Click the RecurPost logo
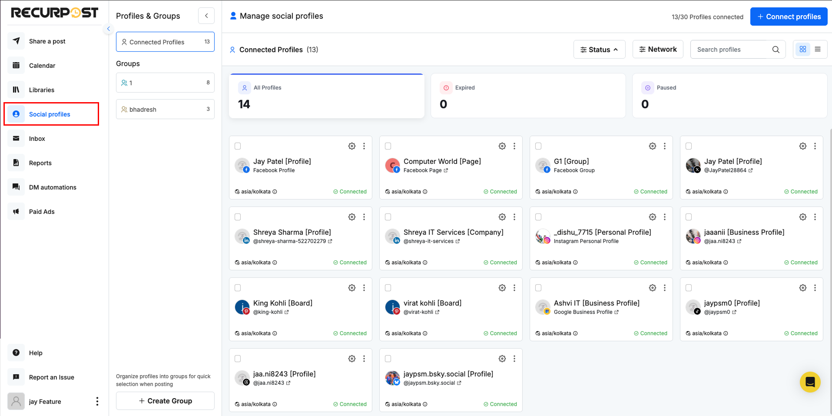This screenshot has height=416, width=832. point(55,13)
